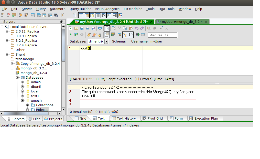Open the script icon dropdown arrow in main toolbar

point(68,15)
